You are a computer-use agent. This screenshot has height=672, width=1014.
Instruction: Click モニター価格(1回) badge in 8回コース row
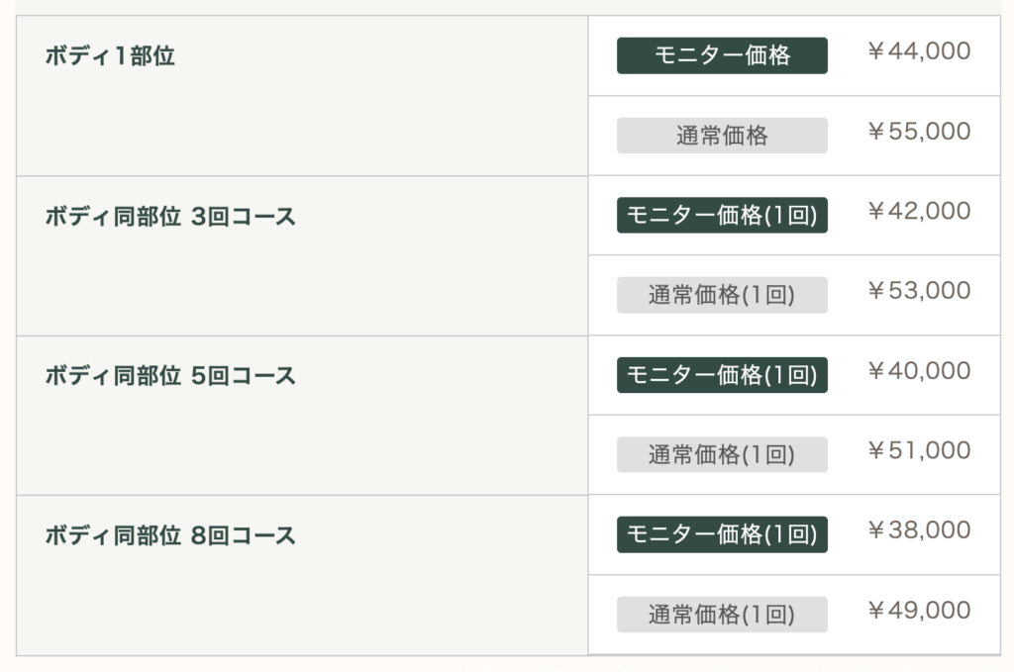tap(722, 534)
